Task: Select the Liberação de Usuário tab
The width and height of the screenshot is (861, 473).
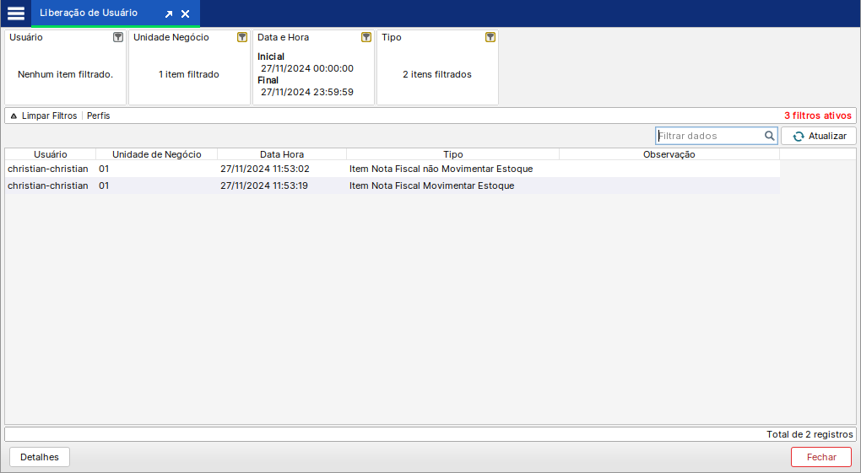Action: coord(89,13)
